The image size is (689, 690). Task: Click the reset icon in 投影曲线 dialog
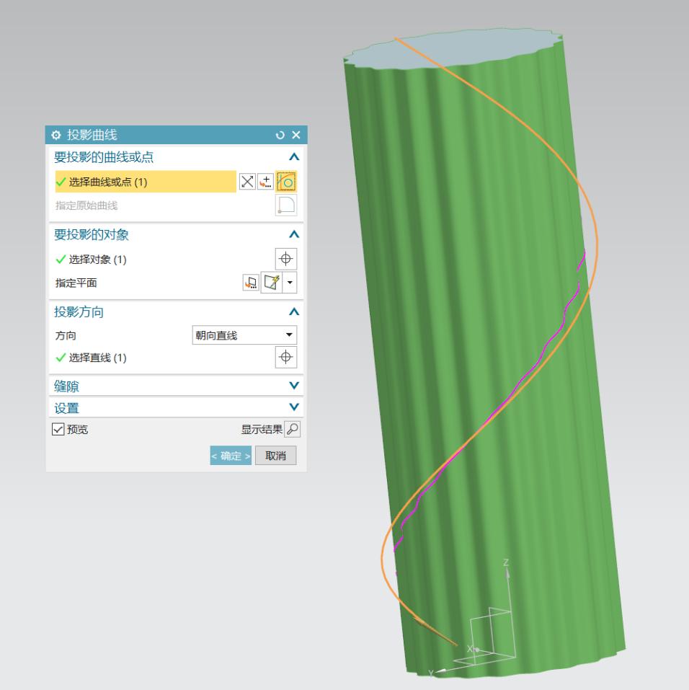pos(280,136)
